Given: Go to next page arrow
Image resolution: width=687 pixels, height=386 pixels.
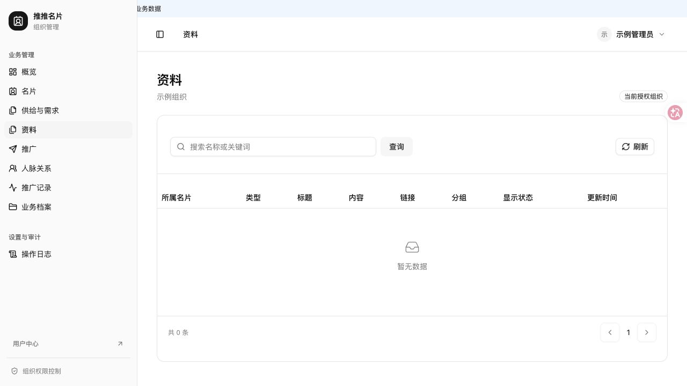Looking at the screenshot, I should click(647, 332).
